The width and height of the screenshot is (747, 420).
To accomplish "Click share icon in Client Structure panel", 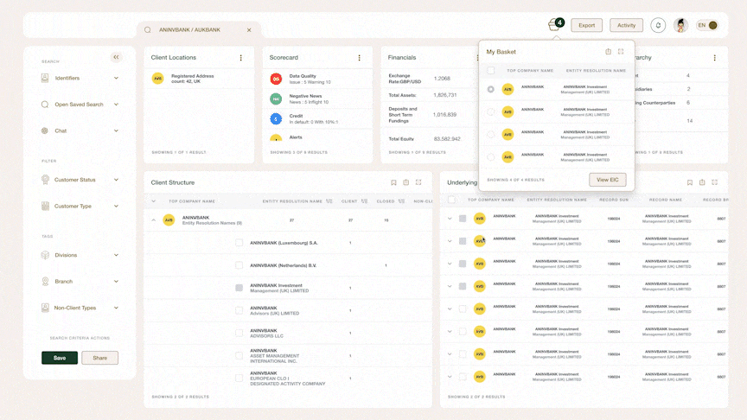I will (405, 182).
